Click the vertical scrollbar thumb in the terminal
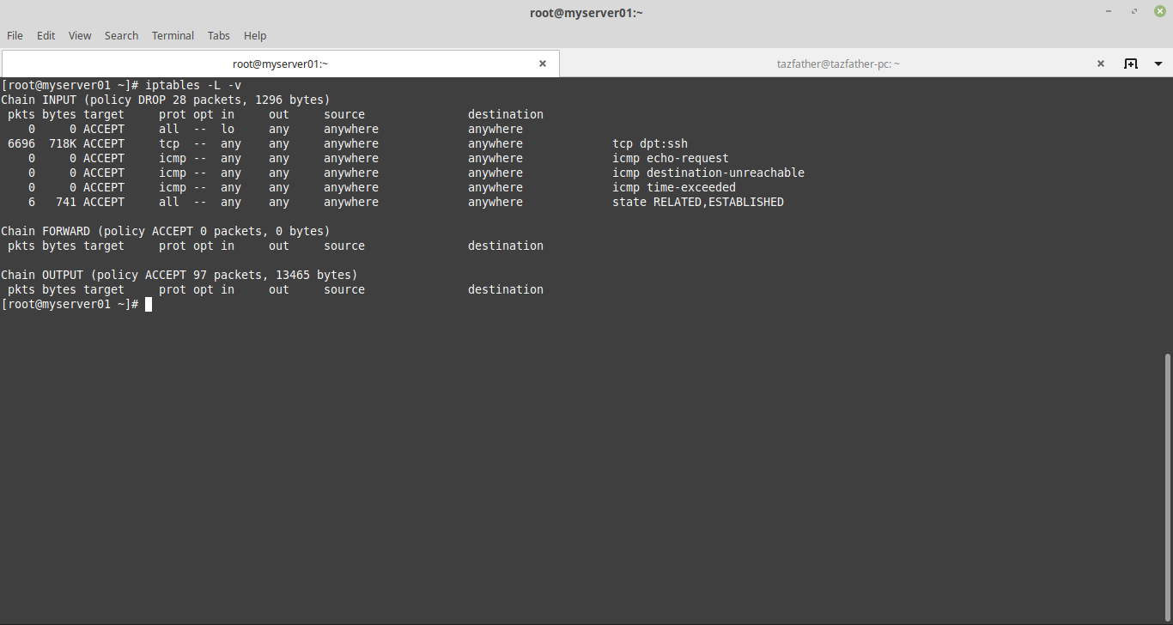Screen dimensions: 1173x625 (x=1167, y=481)
